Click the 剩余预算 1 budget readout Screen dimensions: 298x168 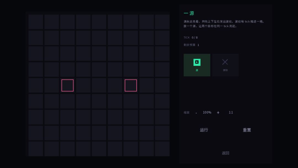[191, 45]
